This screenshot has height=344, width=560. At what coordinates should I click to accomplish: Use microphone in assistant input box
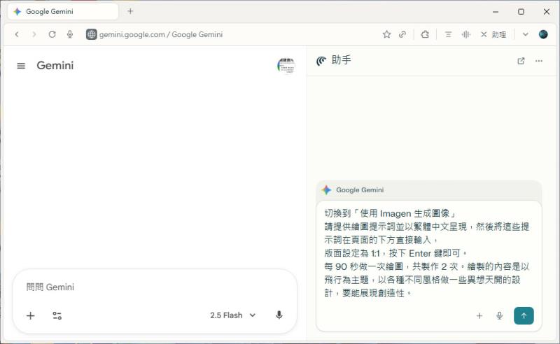(x=500, y=316)
